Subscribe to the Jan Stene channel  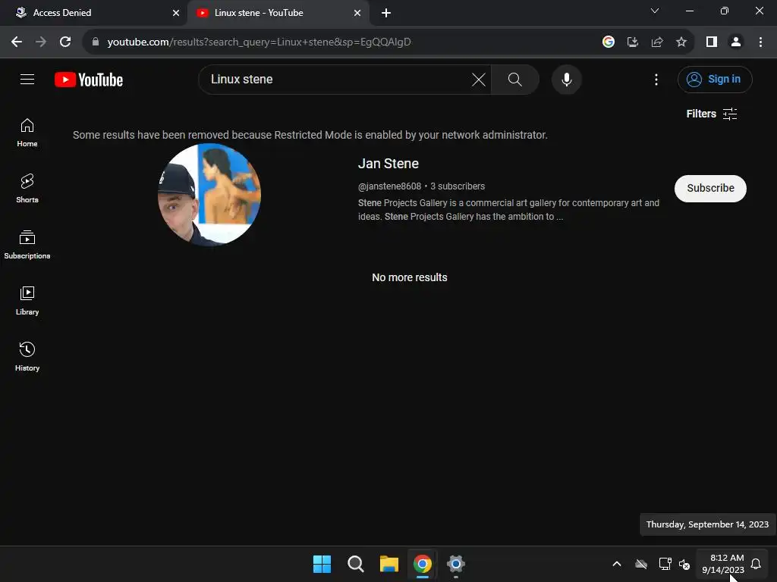710,188
